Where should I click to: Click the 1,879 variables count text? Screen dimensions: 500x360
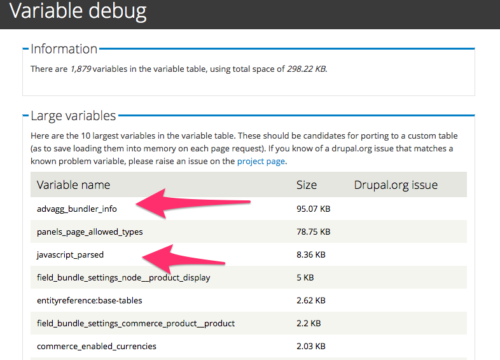tap(81, 69)
